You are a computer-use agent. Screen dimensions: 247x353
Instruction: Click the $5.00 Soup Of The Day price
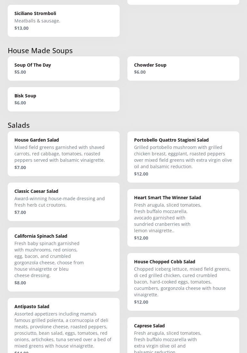tap(20, 72)
